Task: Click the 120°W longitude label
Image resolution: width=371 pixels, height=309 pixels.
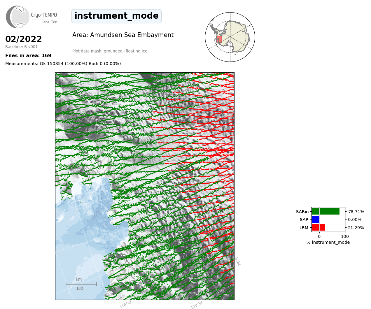Action: (197, 305)
